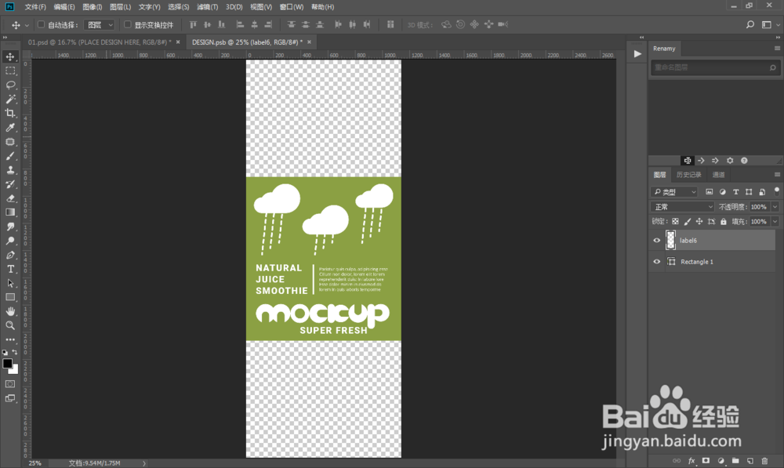Click the Renamy search input field
This screenshot has width=784, height=468.
click(x=715, y=67)
